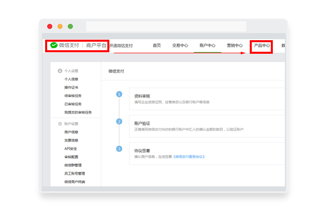
Task: Open 员工账号管理 in the sidebar
Action: [75, 173]
